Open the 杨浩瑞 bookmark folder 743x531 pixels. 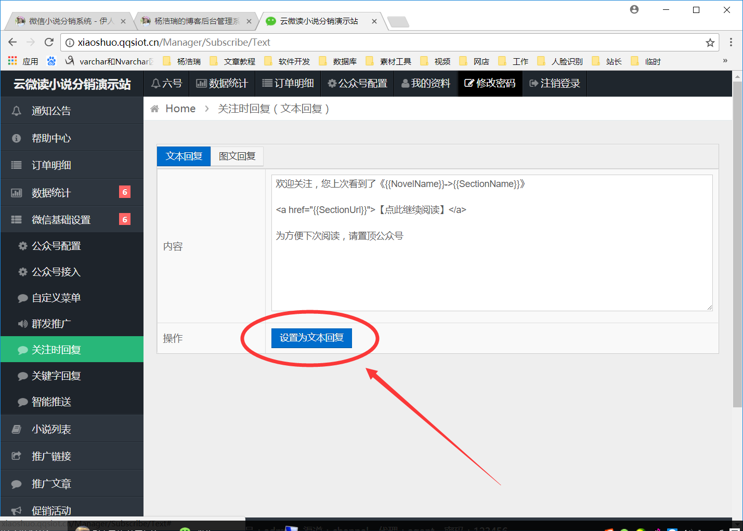(x=182, y=61)
